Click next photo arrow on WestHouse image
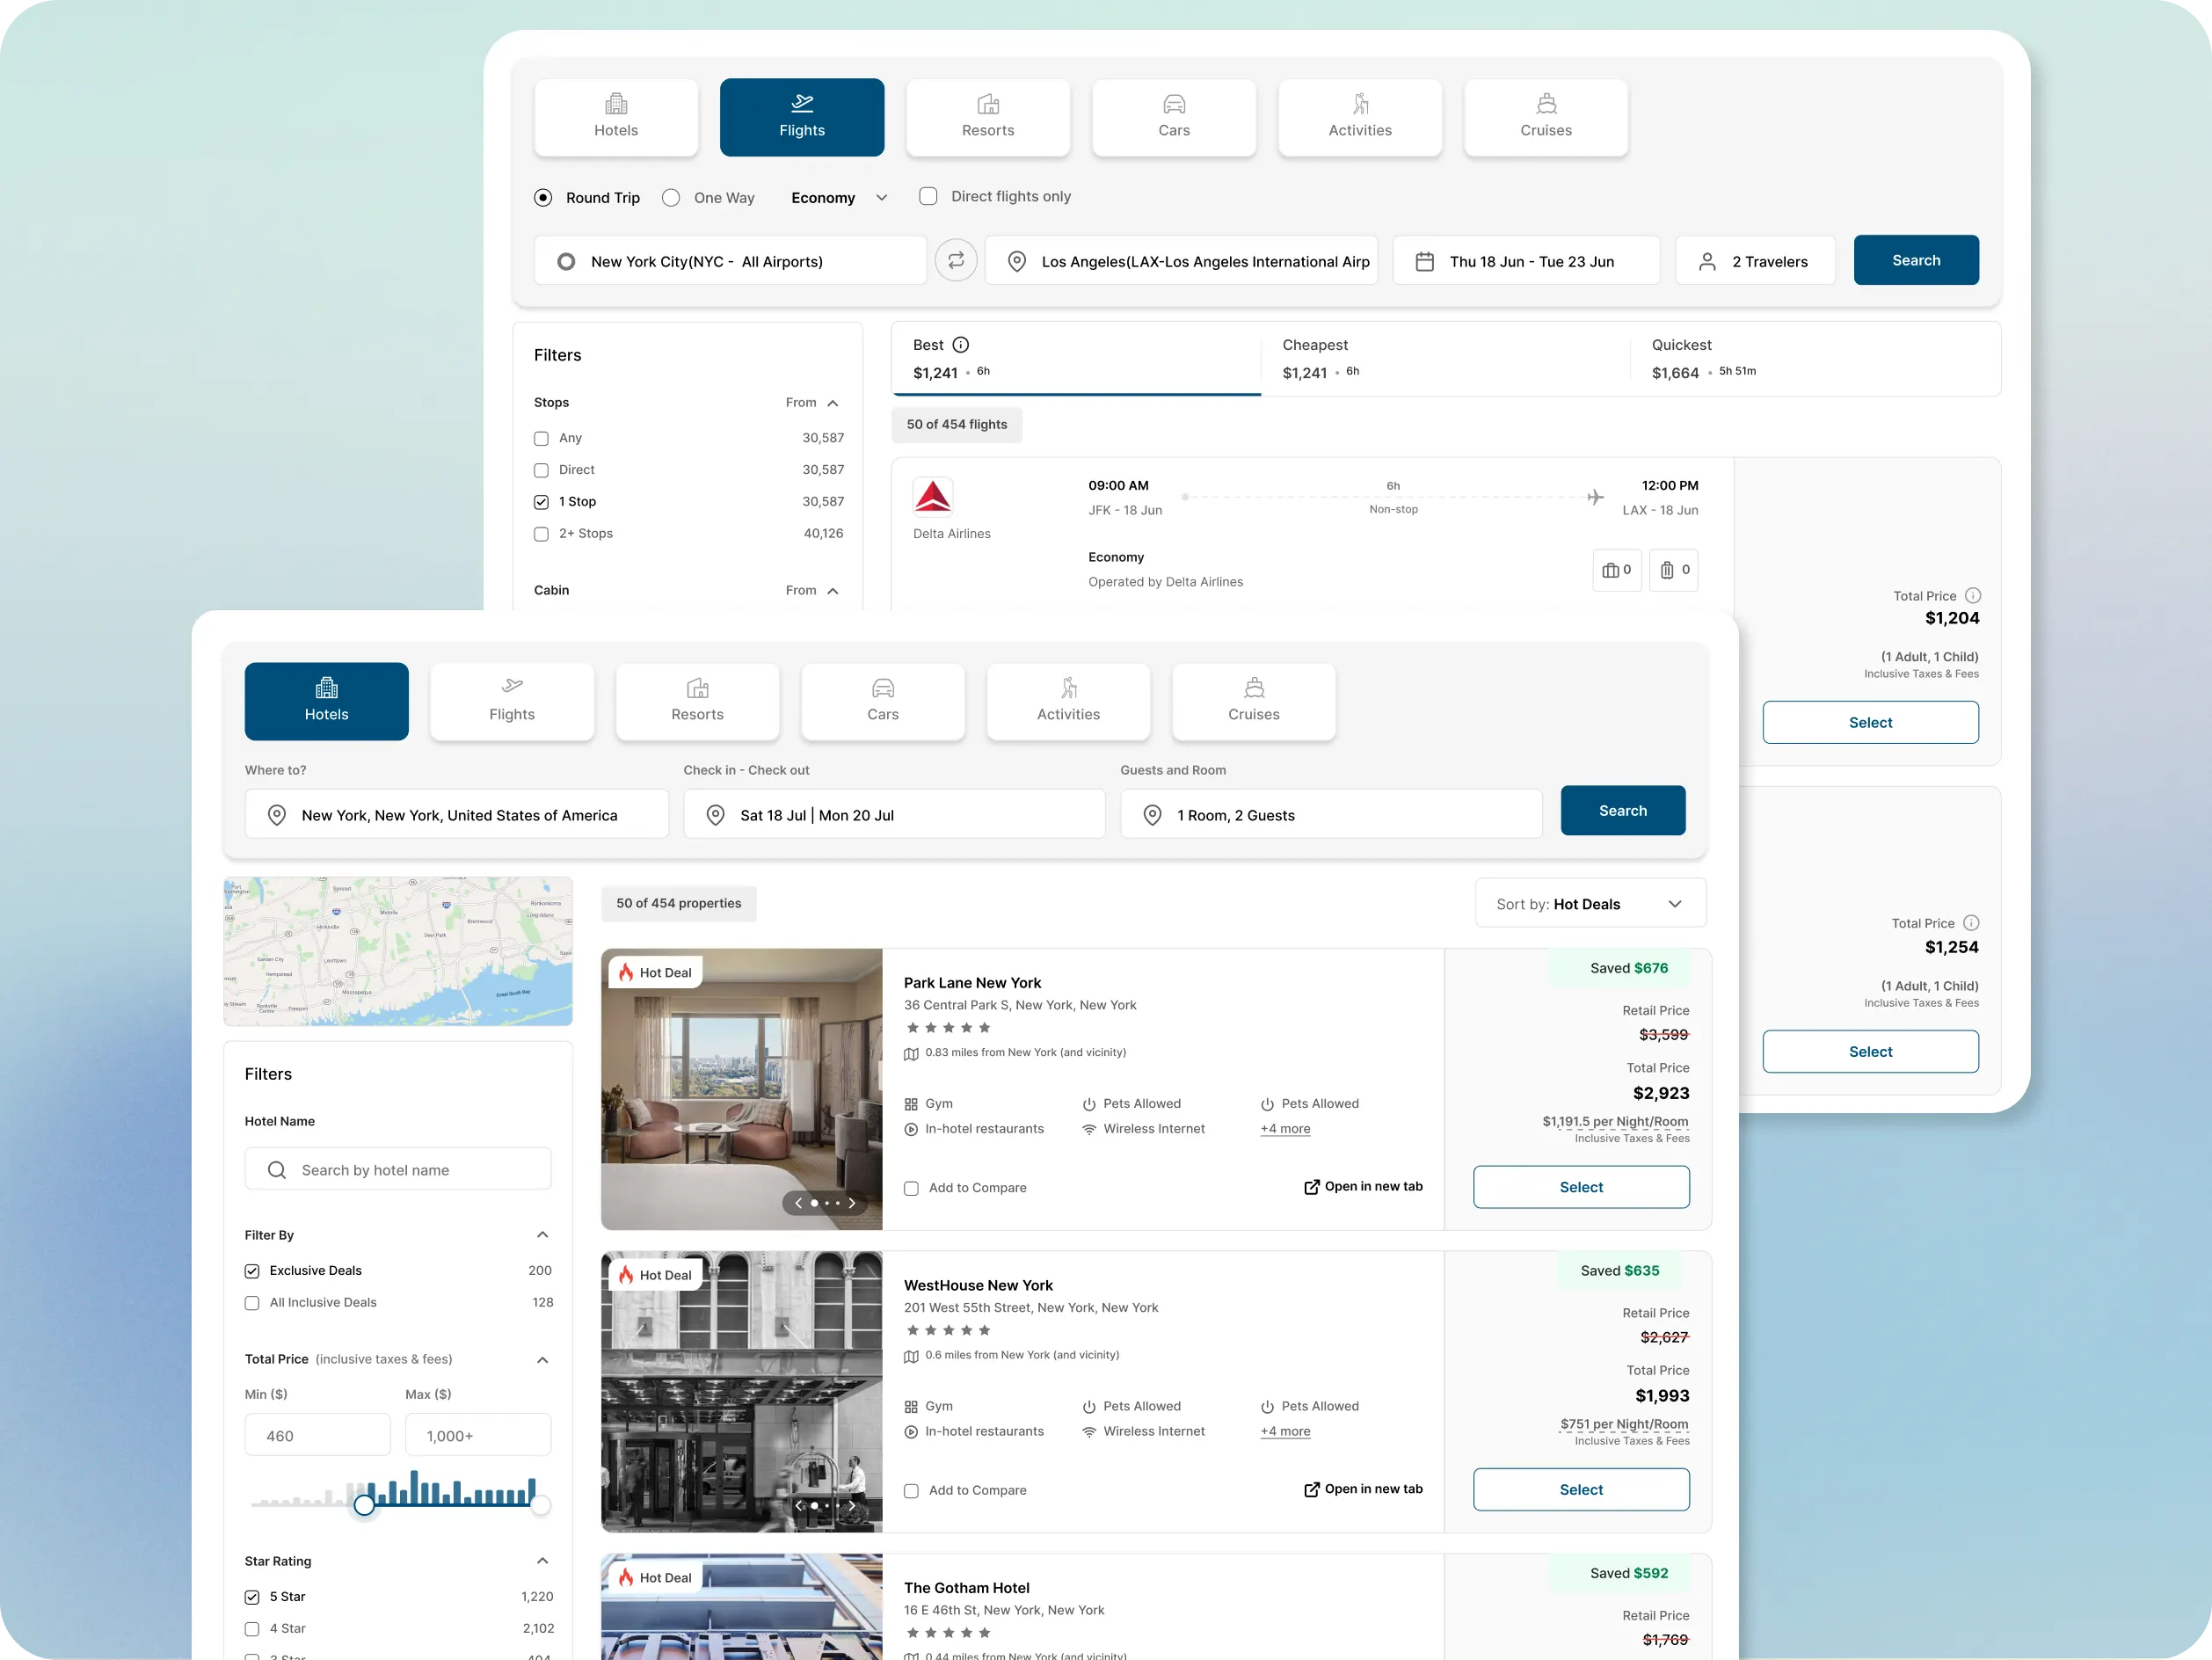 852,1505
